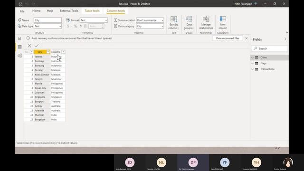Dismiss the auto recovery notification
304x171 pixels.
tap(247, 38)
